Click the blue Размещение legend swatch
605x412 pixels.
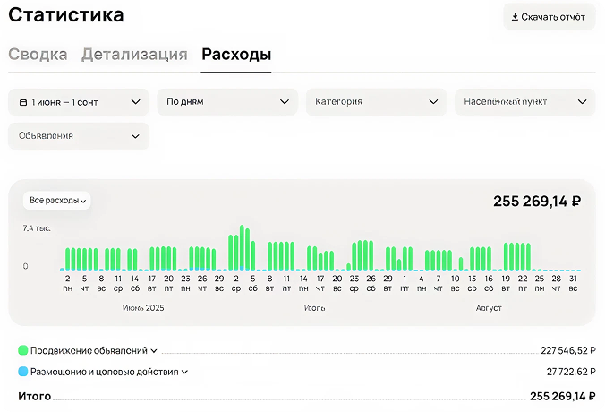22,371
